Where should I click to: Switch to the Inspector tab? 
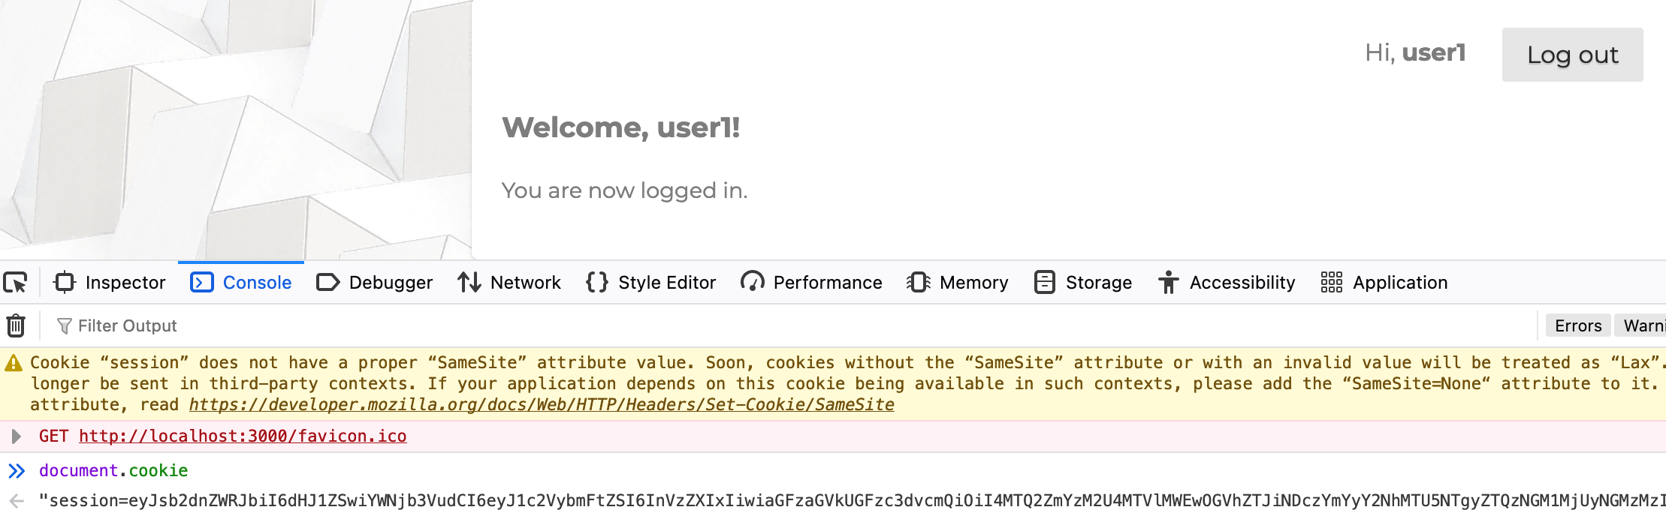(125, 283)
